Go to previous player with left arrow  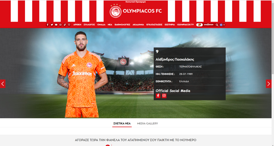click(3, 84)
